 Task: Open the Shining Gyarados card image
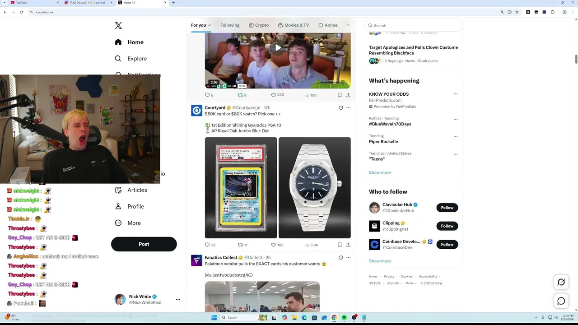[241, 188]
